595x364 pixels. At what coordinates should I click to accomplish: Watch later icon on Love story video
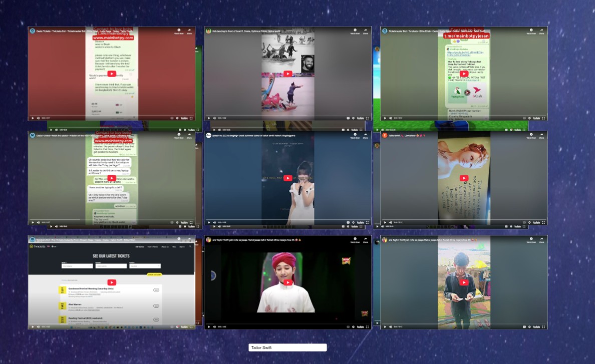[531, 135]
